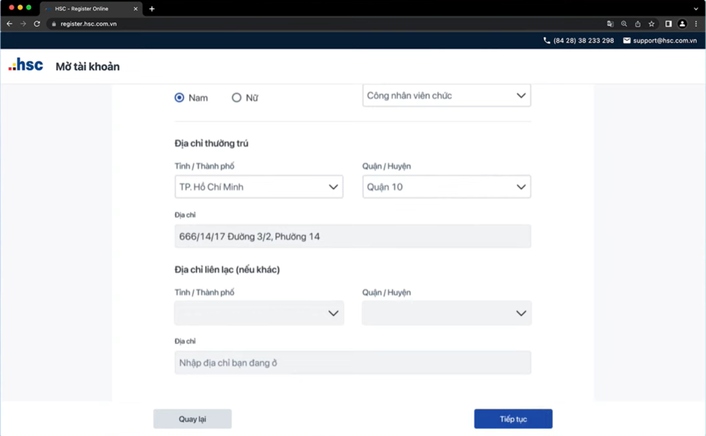706x436 pixels.
Task: Select the HSC - Register Online tab
Action: pos(91,8)
